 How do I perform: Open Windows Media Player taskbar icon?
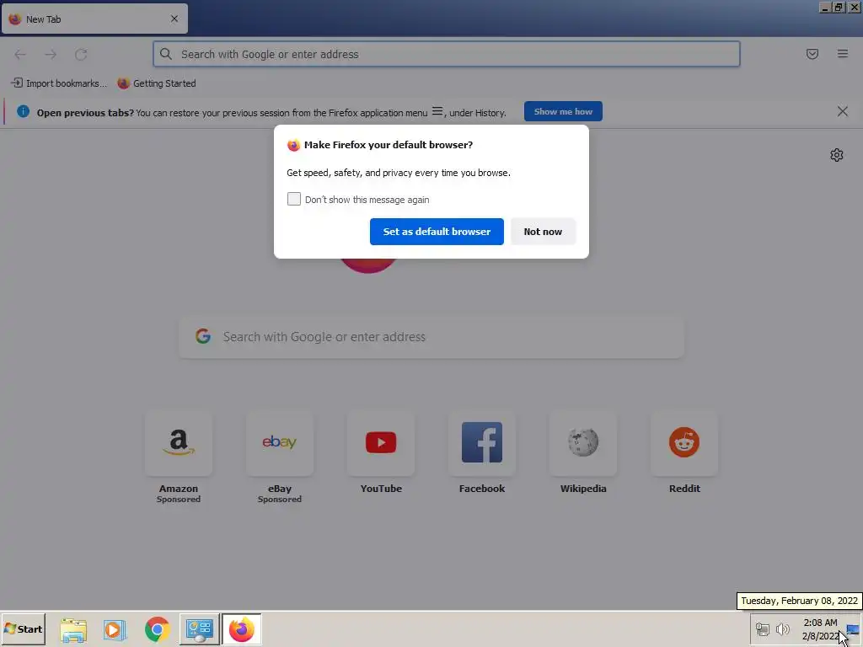point(115,629)
